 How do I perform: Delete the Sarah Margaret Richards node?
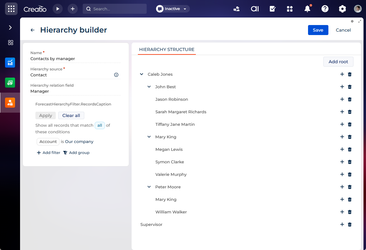pos(350,112)
